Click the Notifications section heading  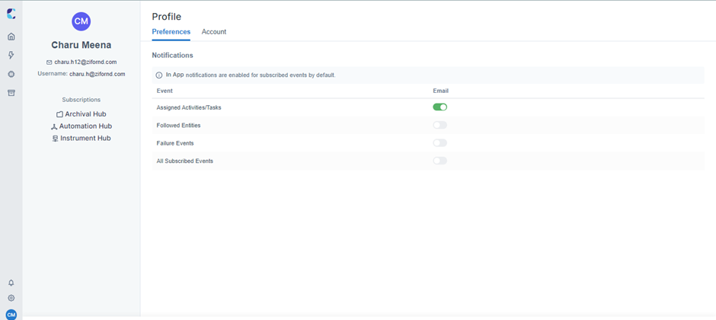(173, 55)
